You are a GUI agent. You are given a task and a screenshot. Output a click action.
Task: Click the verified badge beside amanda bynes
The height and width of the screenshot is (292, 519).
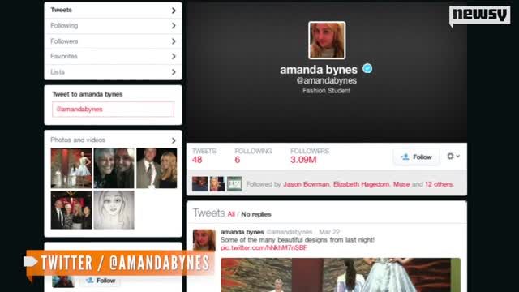[367, 68]
